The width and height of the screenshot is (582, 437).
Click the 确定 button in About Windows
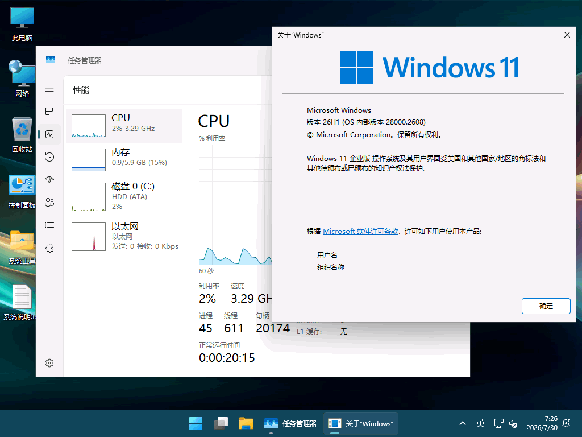pos(546,306)
